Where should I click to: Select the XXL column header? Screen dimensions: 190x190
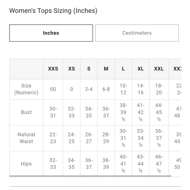click(159, 69)
